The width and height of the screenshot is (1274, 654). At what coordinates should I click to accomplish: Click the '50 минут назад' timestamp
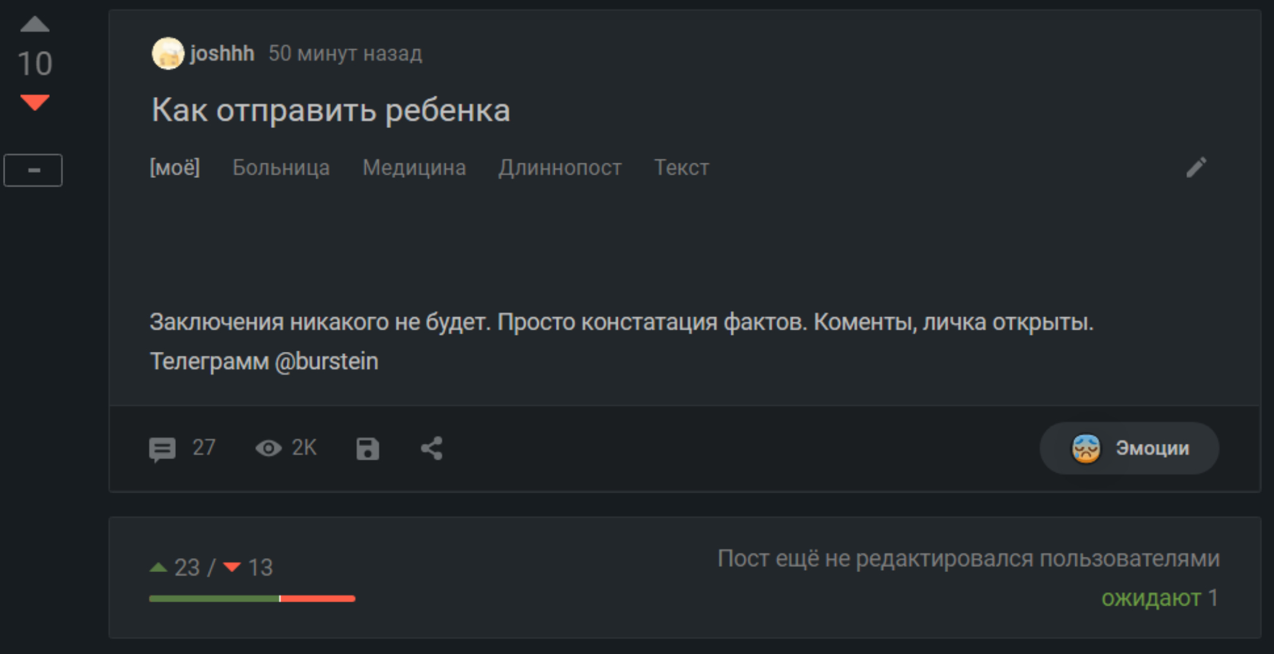pos(345,54)
